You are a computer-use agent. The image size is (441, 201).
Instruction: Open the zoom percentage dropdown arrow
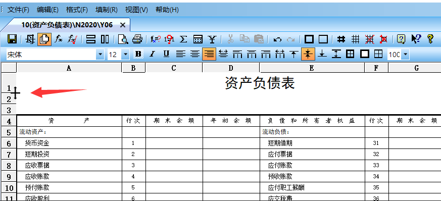click(x=405, y=55)
